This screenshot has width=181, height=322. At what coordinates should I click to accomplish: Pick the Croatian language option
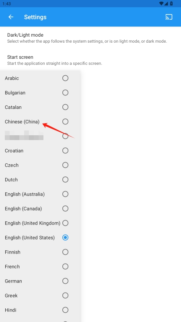point(40,151)
